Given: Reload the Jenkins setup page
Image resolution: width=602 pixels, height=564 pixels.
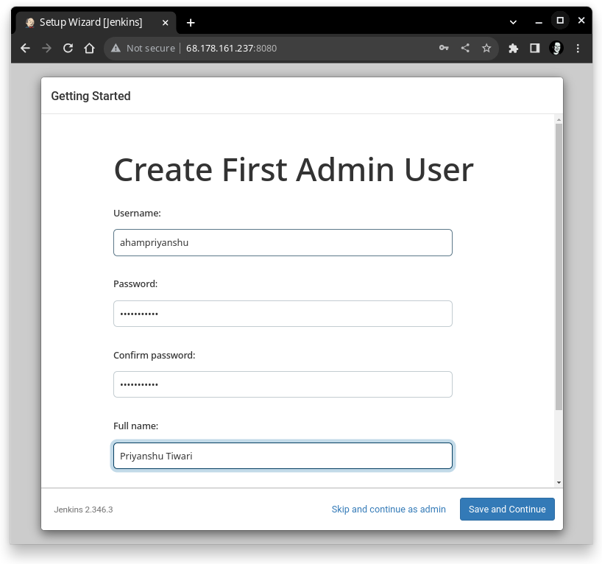Looking at the screenshot, I should pyautogui.click(x=68, y=48).
